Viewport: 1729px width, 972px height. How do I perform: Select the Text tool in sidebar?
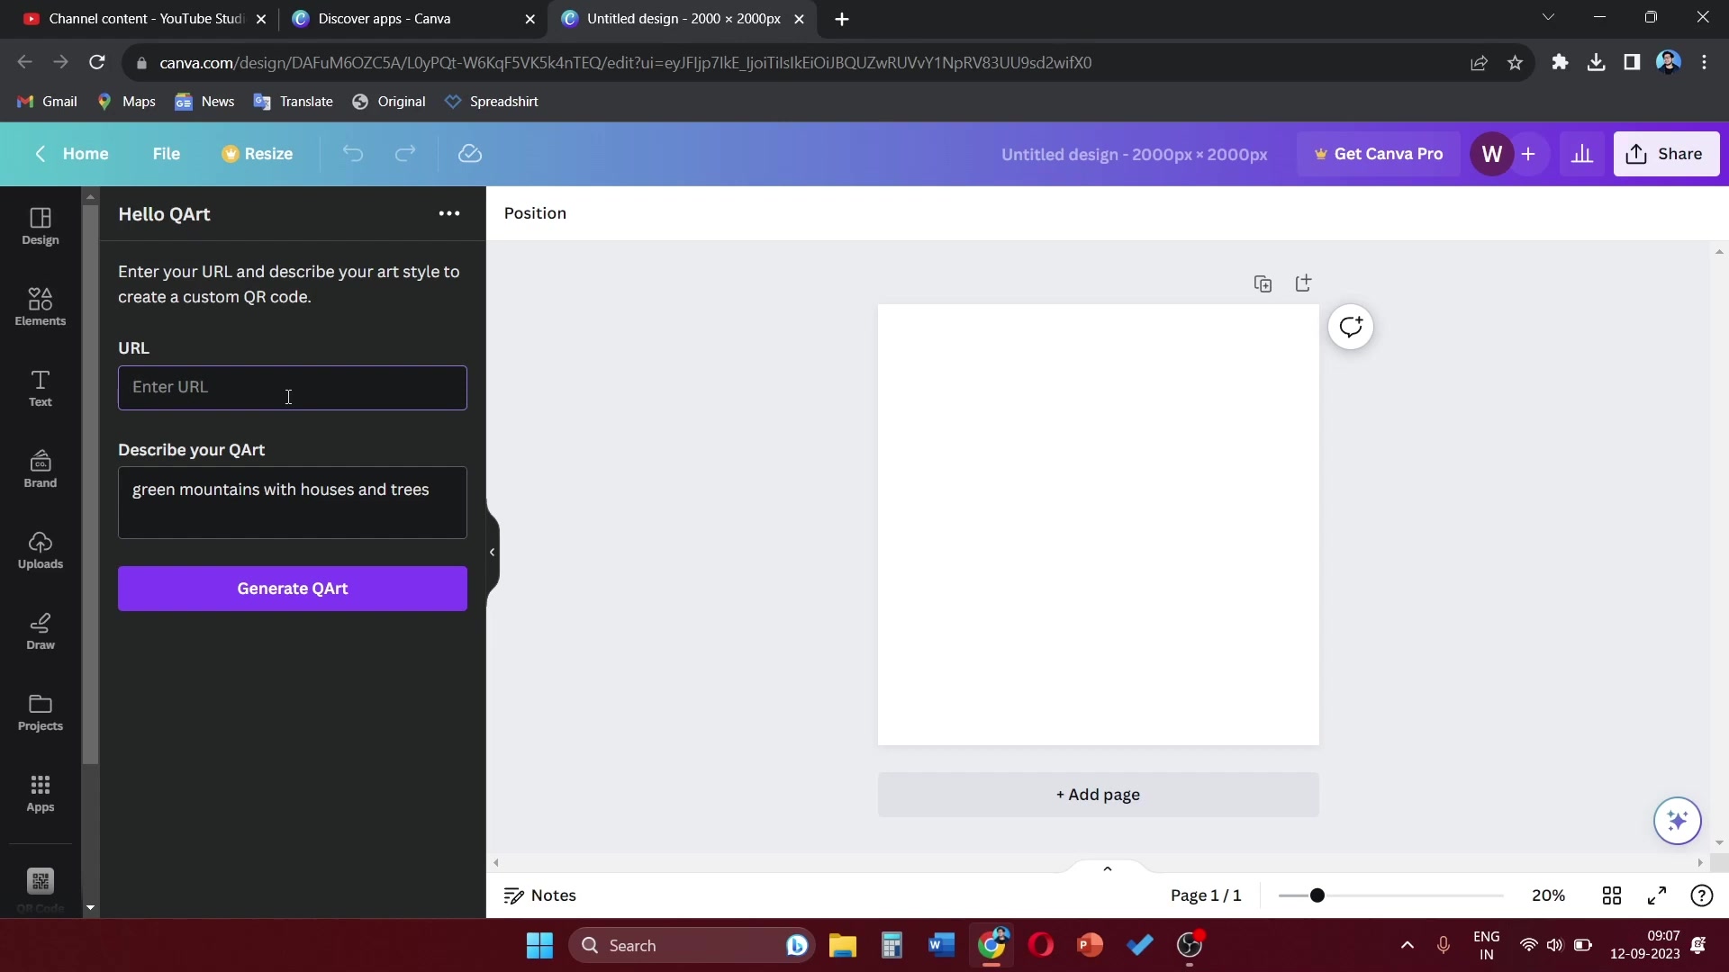[x=41, y=388]
